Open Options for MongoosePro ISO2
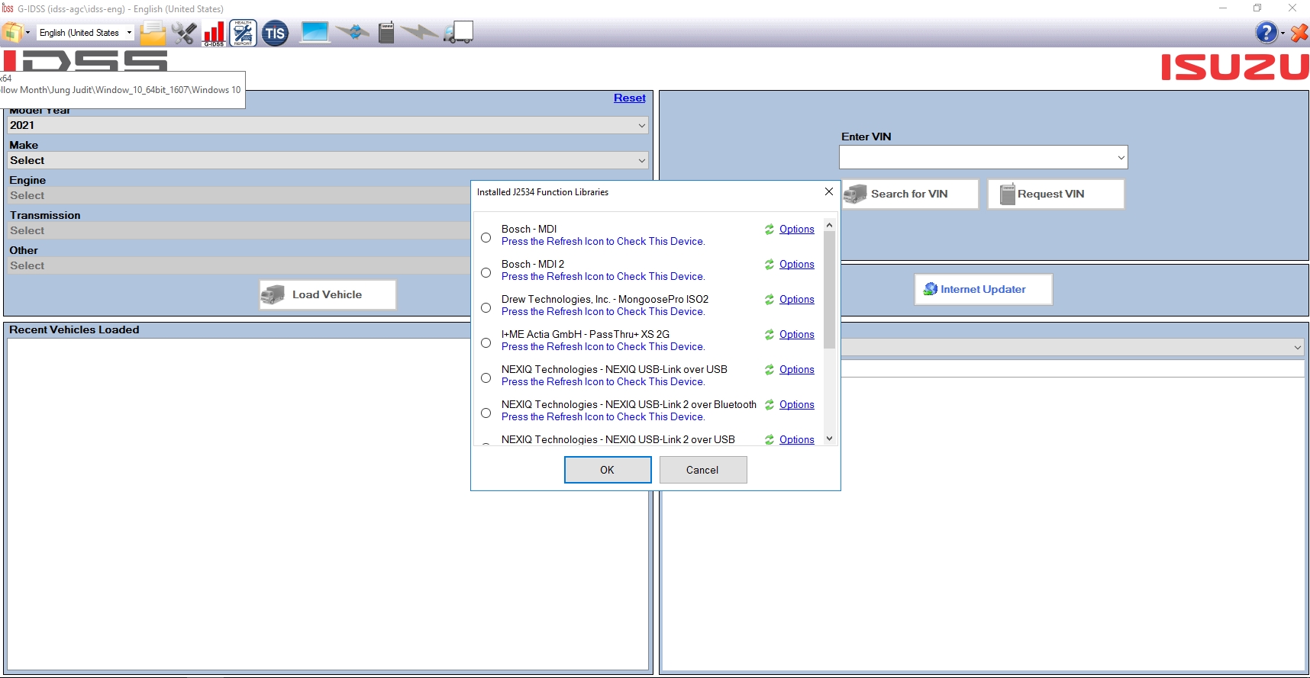This screenshot has height=678, width=1310. click(797, 300)
